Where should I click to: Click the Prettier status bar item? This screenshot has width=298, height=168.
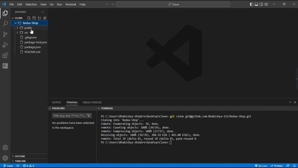277,166
